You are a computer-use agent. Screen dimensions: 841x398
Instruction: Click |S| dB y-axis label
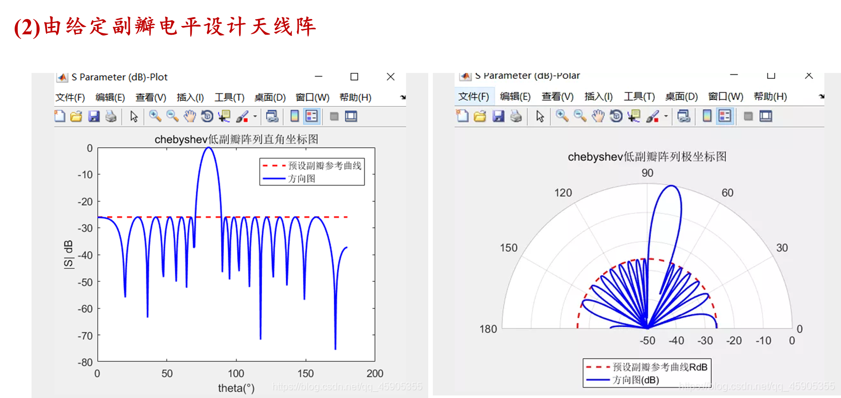(x=68, y=254)
